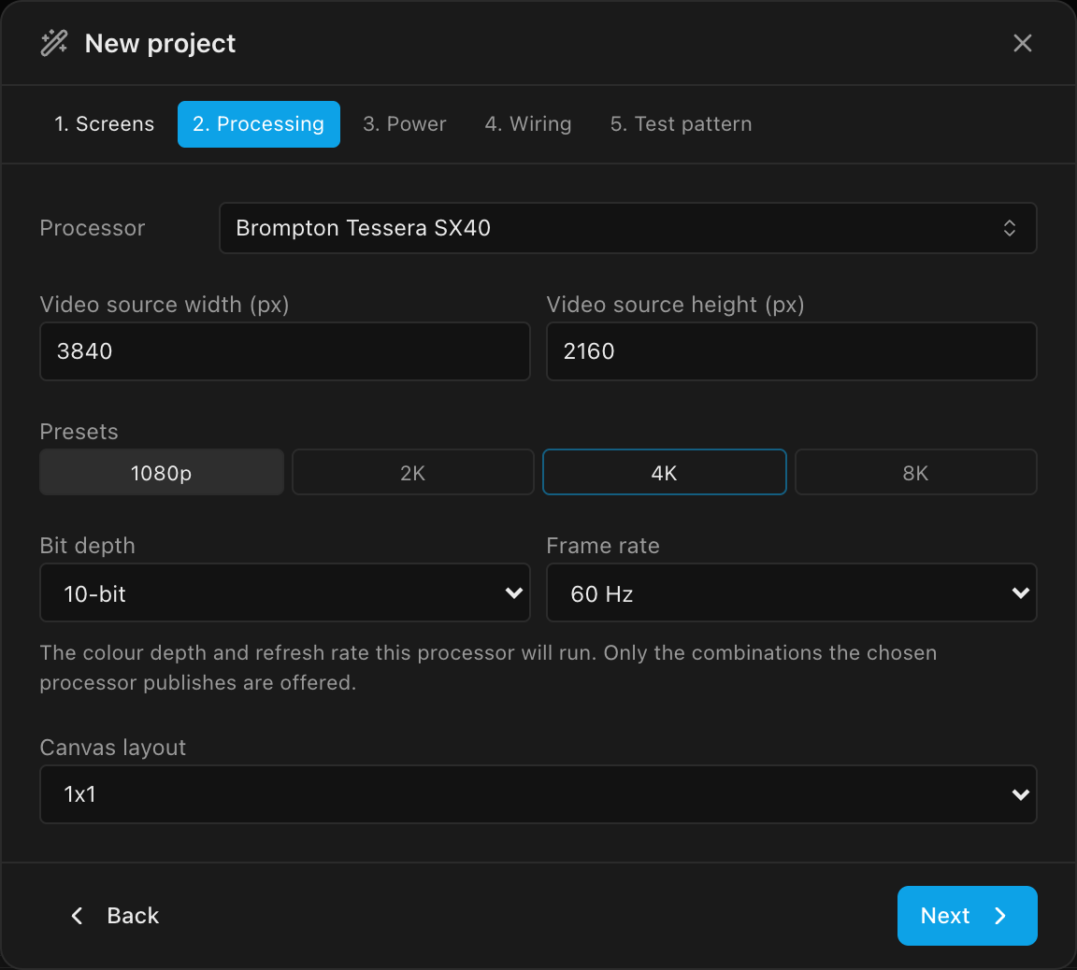
Task: Click the magic wand icon beside New project
Action: [x=53, y=43]
